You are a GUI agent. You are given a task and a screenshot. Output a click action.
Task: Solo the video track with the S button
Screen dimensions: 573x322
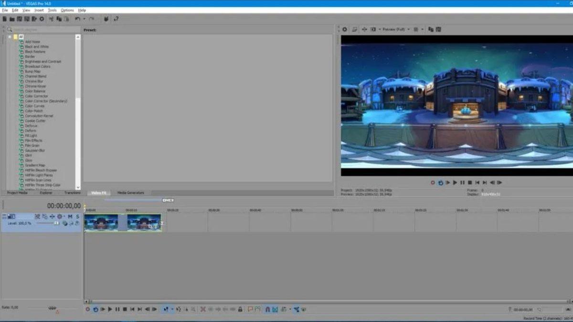pyautogui.click(x=77, y=216)
